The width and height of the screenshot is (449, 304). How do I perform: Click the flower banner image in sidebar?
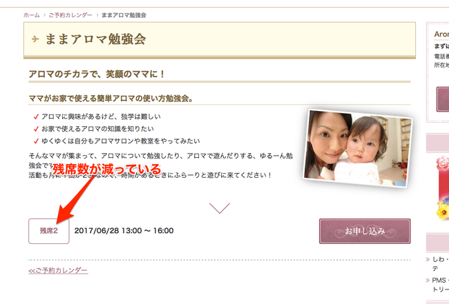[x=442, y=188]
